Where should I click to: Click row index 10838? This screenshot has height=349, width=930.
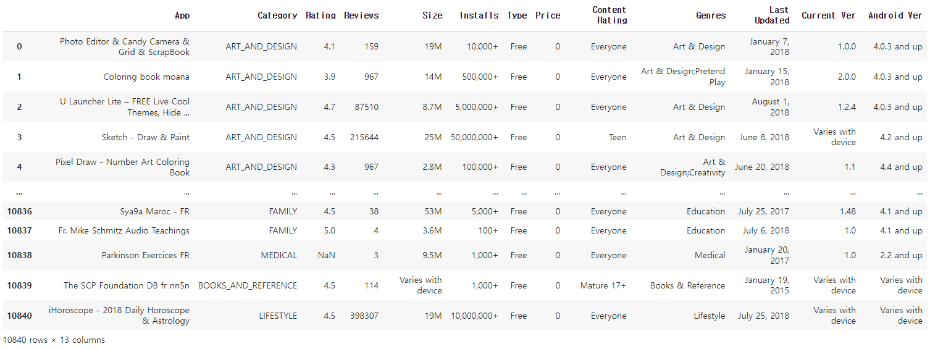(20, 255)
